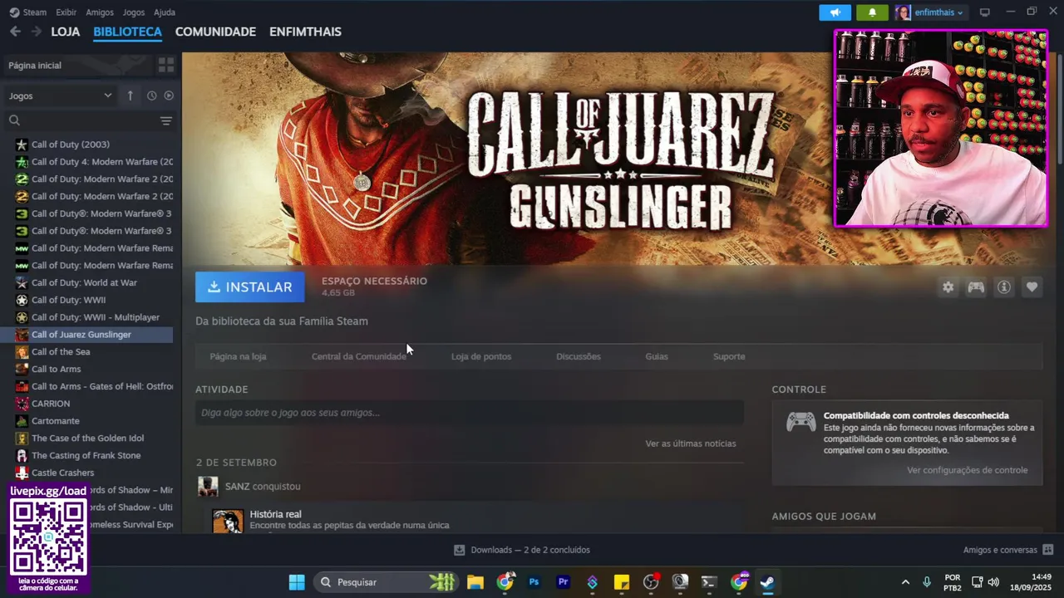Viewport: 1064px width, 598px height.
Task: Select Cartomante in game list
Action: (x=87, y=421)
